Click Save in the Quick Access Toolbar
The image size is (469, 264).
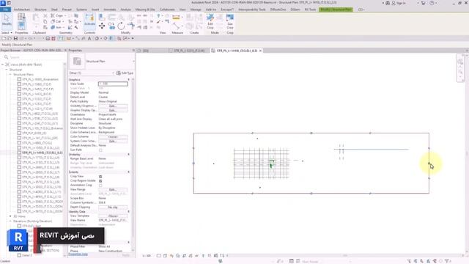16,39
